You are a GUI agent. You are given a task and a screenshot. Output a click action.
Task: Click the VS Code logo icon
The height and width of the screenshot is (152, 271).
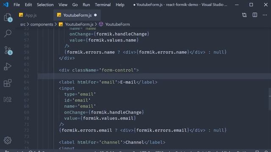pyautogui.click(x=6, y=5)
